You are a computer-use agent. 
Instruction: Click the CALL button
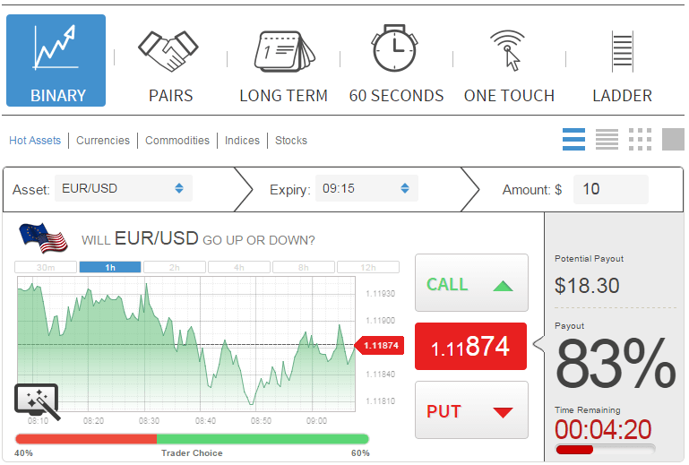coord(471,282)
